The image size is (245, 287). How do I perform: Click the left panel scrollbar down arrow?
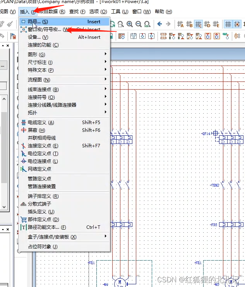tap(4, 207)
